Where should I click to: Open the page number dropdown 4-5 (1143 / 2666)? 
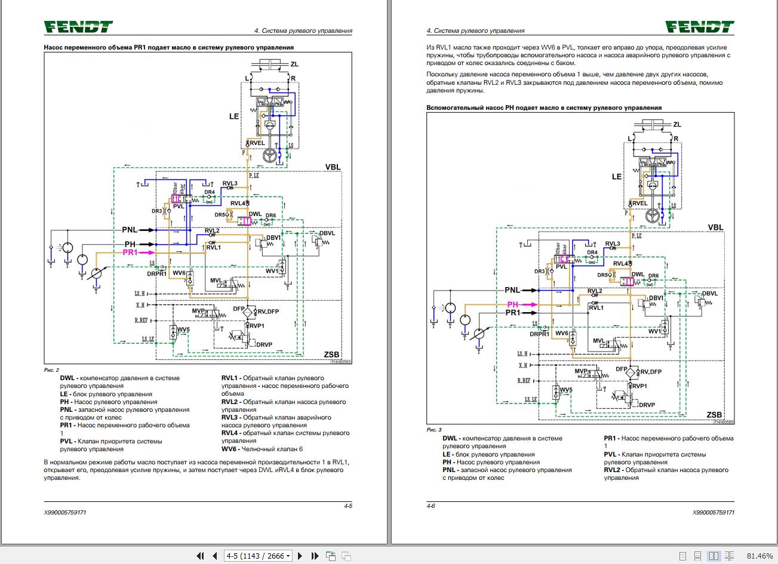(258, 556)
